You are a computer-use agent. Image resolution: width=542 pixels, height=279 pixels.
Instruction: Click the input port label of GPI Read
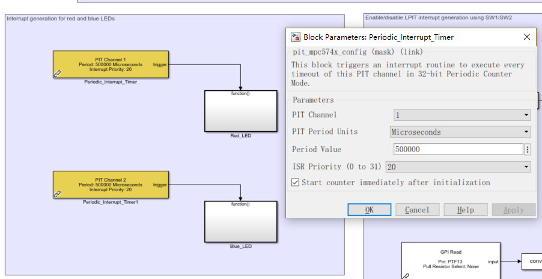point(493,262)
